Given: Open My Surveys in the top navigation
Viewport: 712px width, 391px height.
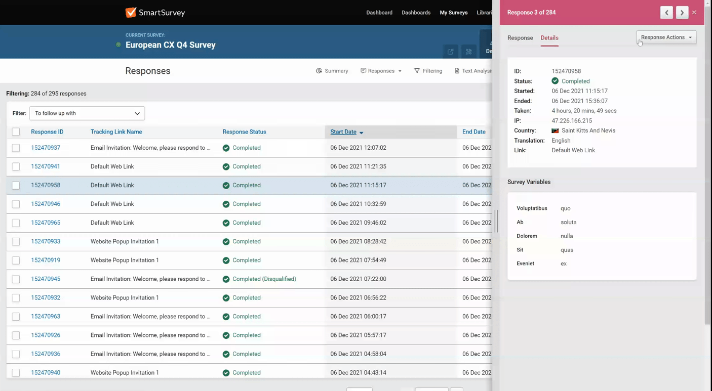Looking at the screenshot, I should click(x=453, y=13).
